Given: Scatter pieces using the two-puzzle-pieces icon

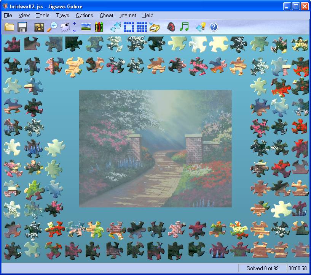Looking at the screenshot, I should [x=116, y=27].
